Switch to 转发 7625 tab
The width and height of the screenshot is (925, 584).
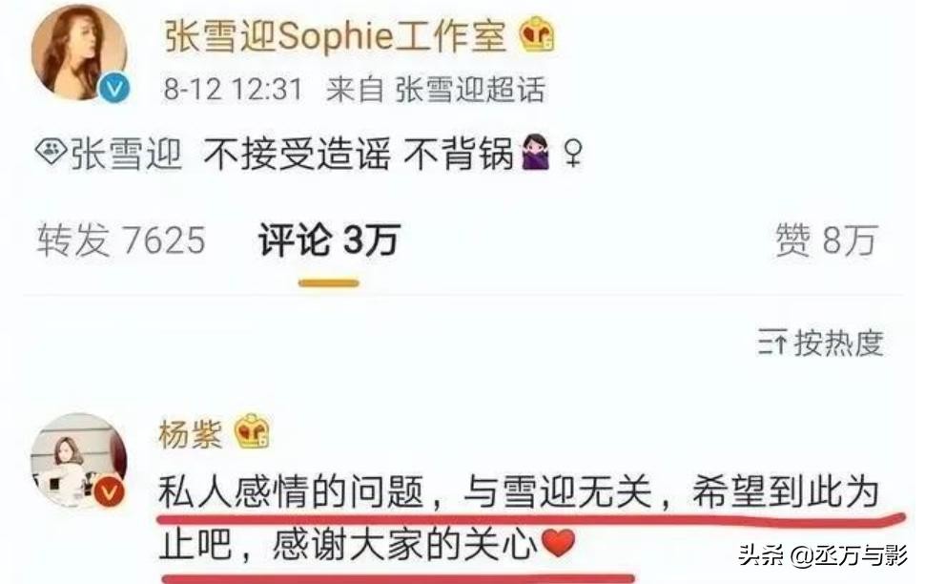click(x=121, y=240)
